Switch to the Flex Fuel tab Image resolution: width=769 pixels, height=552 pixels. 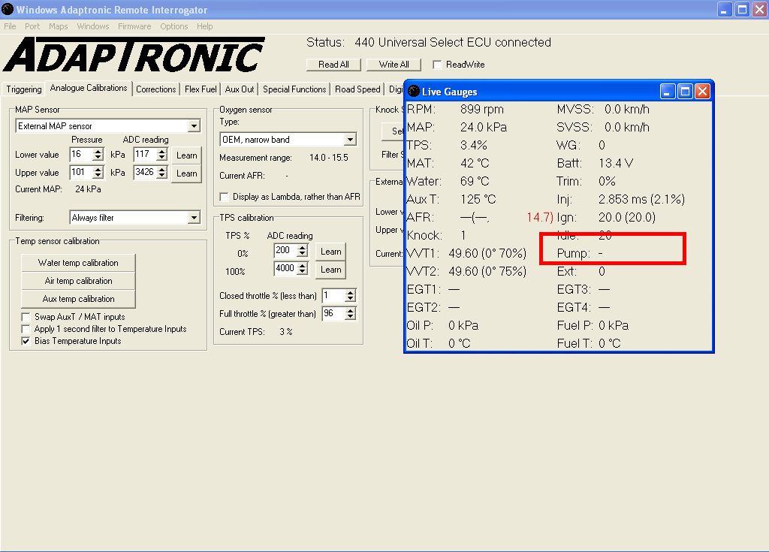[201, 89]
